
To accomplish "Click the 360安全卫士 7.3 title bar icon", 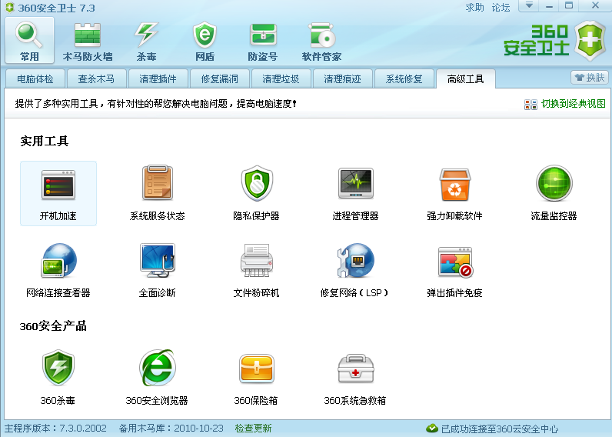I will pyautogui.click(x=10, y=8).
